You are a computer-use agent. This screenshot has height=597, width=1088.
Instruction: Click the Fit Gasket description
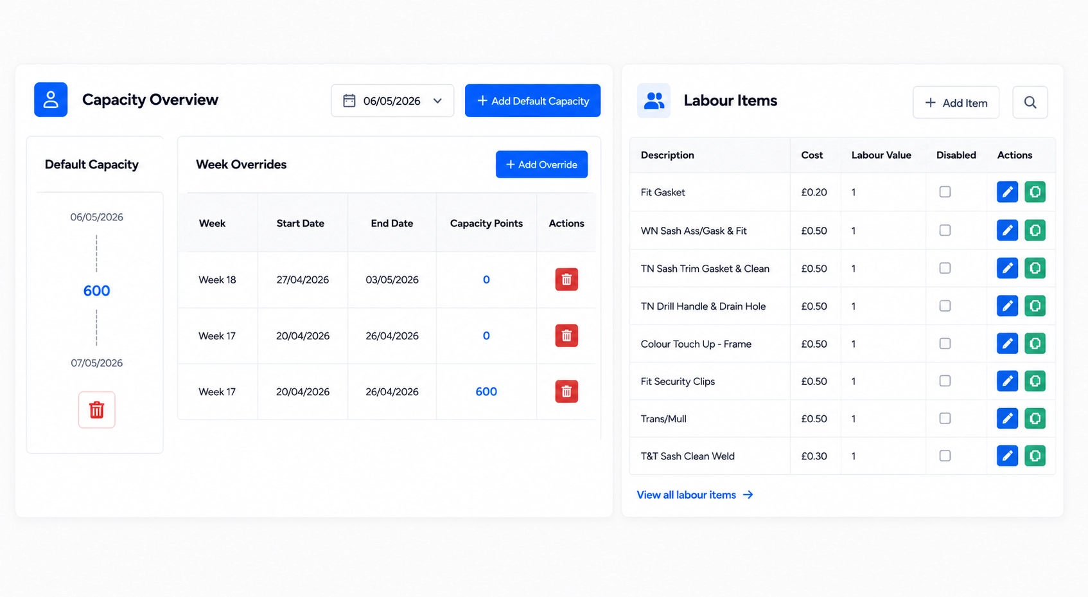(663, 192)
